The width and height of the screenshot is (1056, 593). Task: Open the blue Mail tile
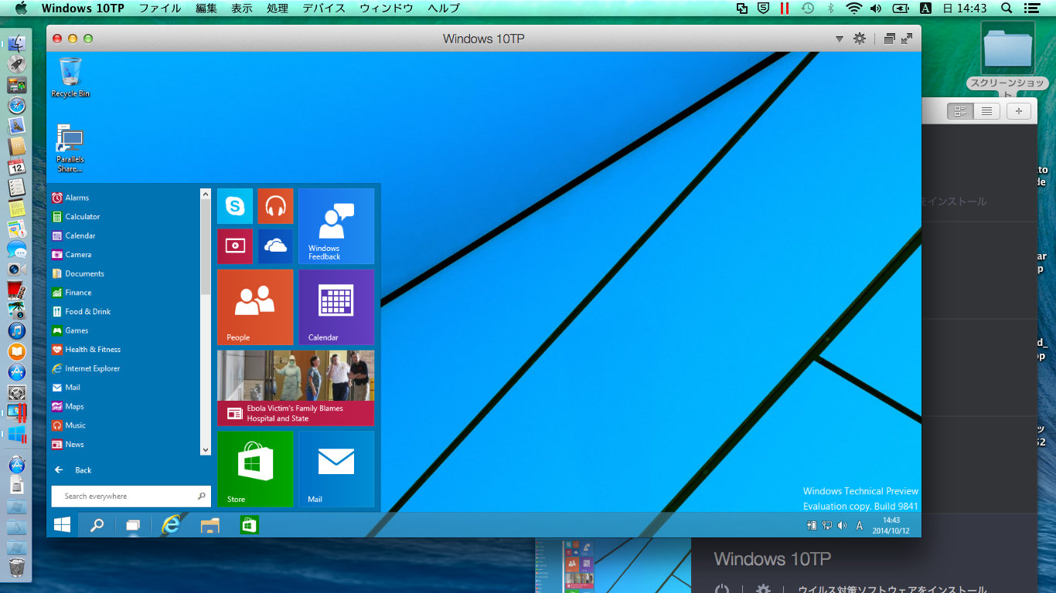(x=336, y=469)
